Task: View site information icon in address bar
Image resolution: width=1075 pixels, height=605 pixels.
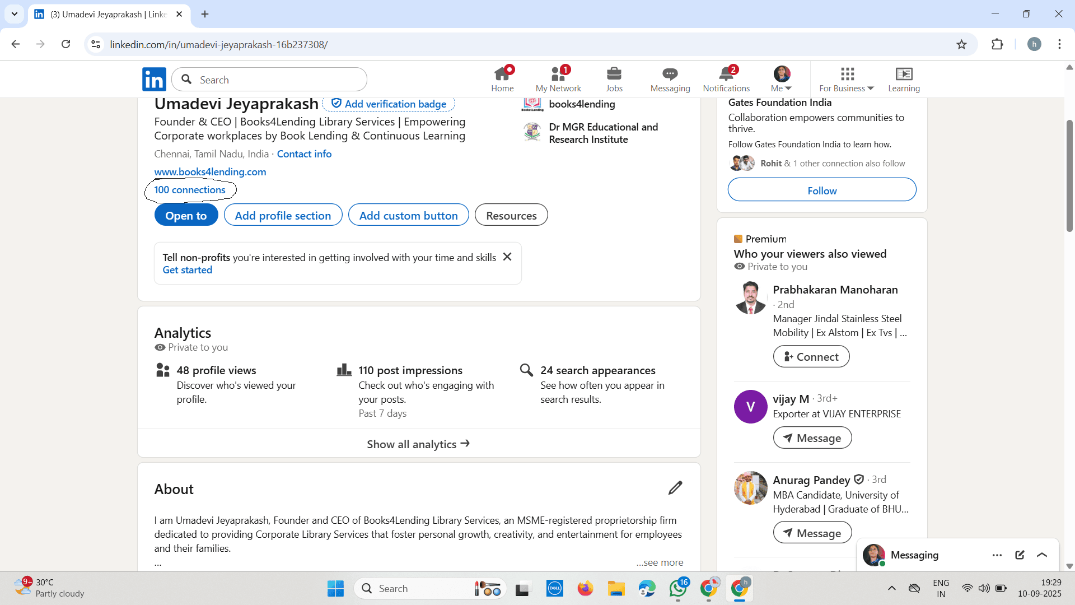Action: 96,44
